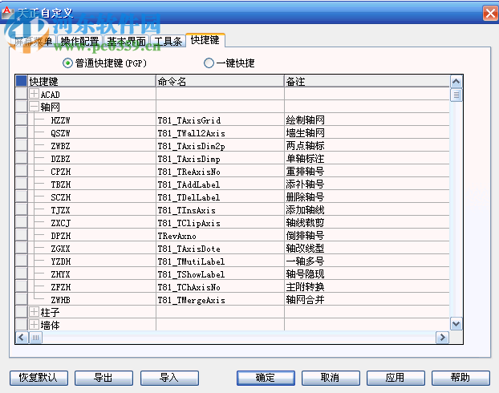Select the DPZH shortcut cell
499x393 pixels.
91,236
